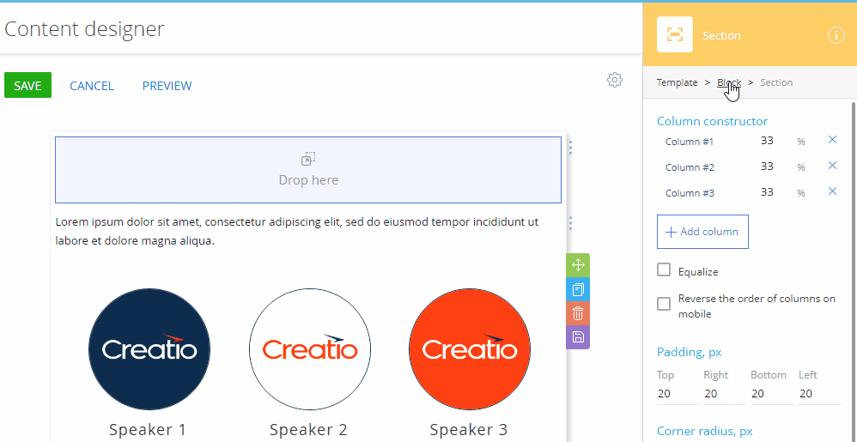Toggle the Equalize checkbox
Screen dimensions: 857x442
(x=664, y=269)
